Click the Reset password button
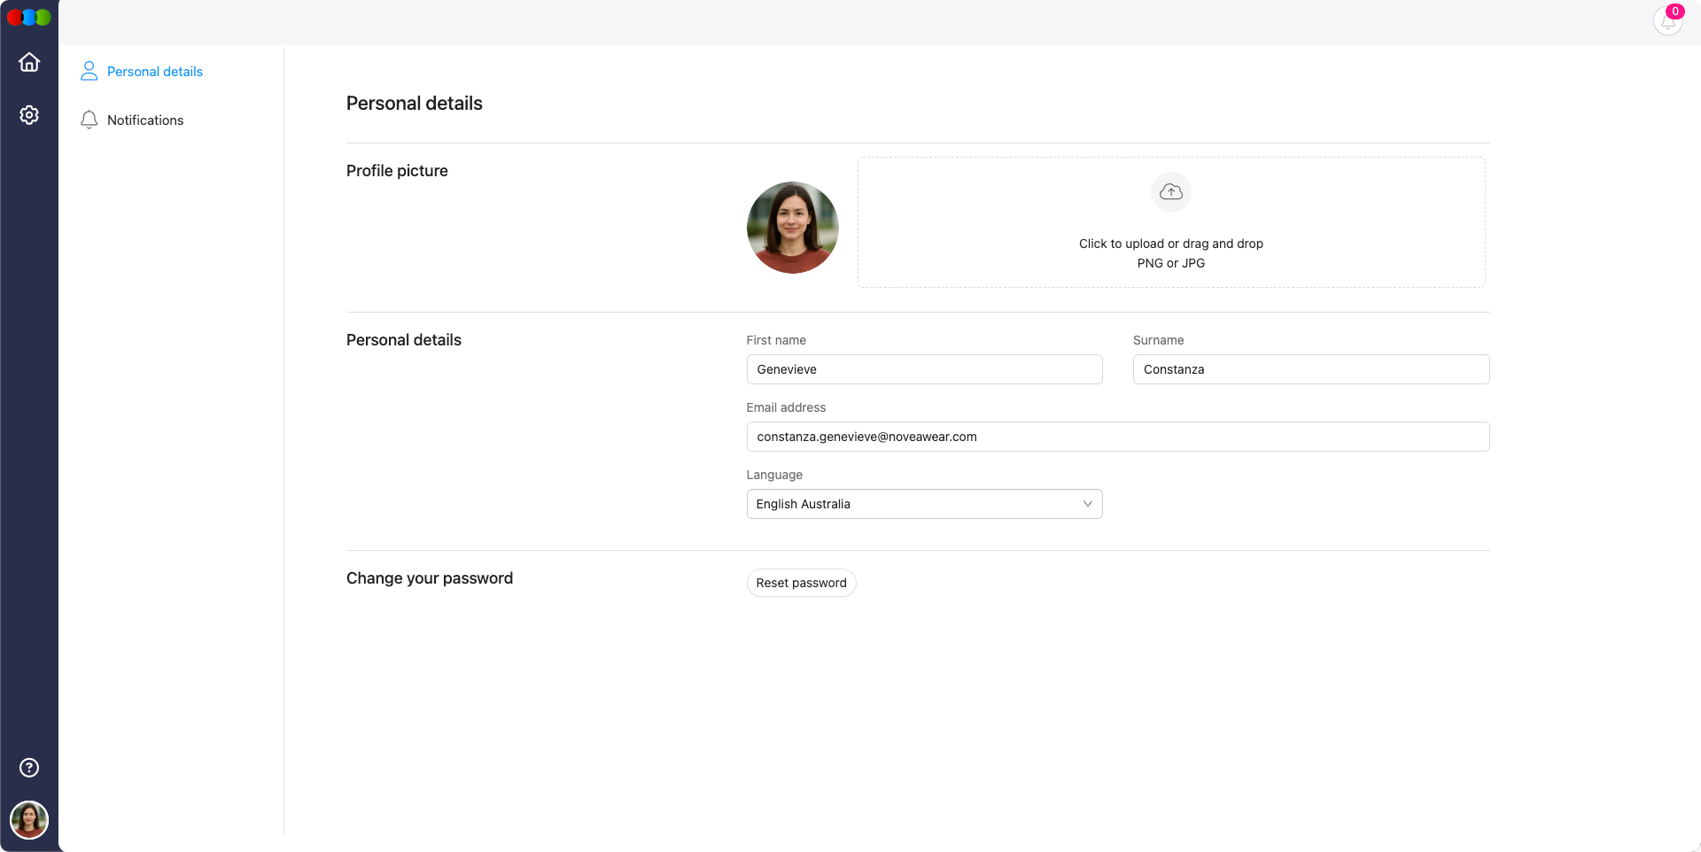The image size is (1701, 852). [x=801, y=583]
